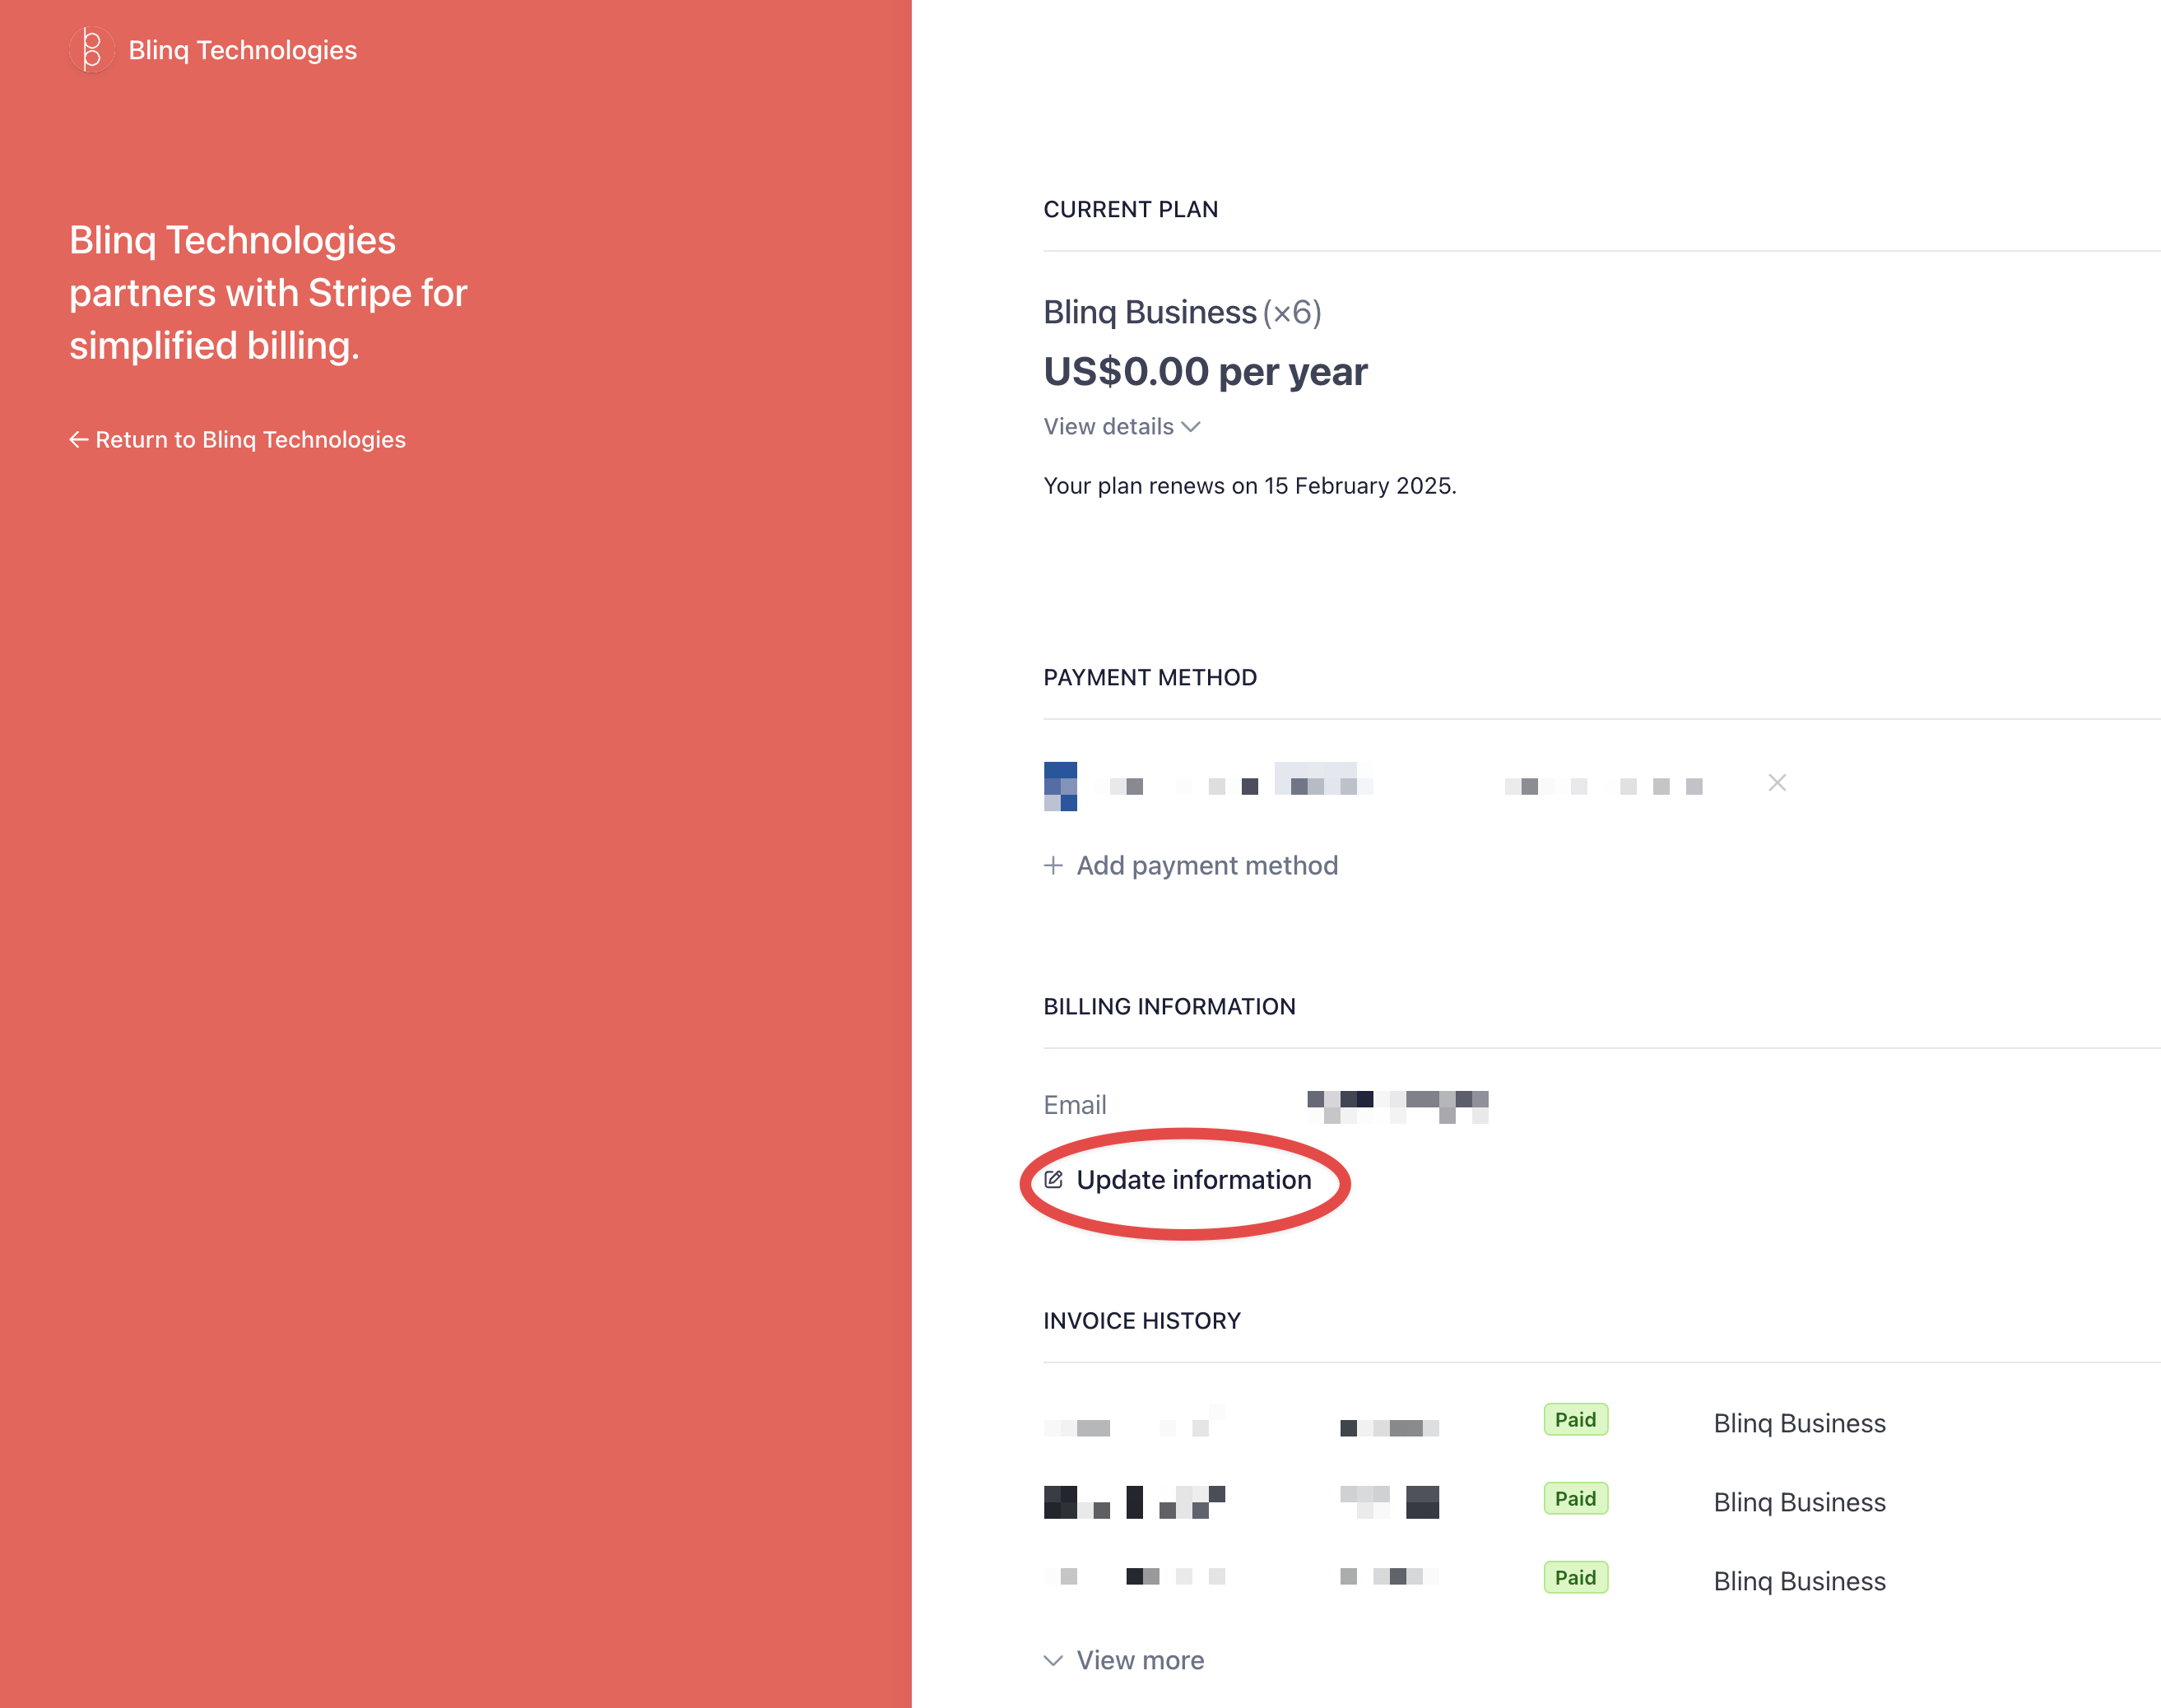Expand View more invoices
This screenshot has width=2161, height=1708.
point(1124,1660)
